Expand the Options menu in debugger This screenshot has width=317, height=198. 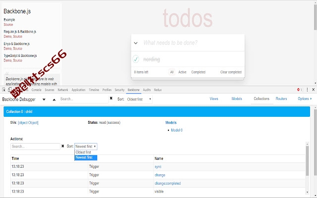click(x=305, y=99)
